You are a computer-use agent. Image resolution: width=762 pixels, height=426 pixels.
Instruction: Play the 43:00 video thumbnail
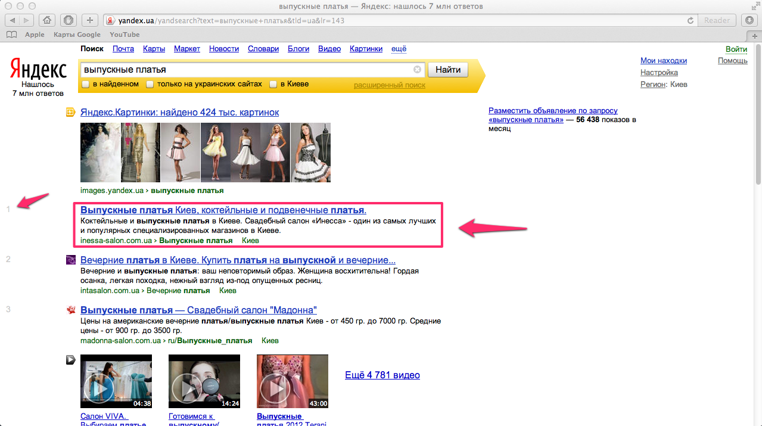pyautogui.click(x=293, y=381)
